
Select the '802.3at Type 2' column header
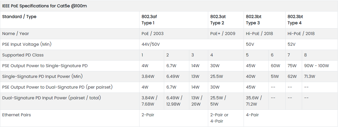217,20
